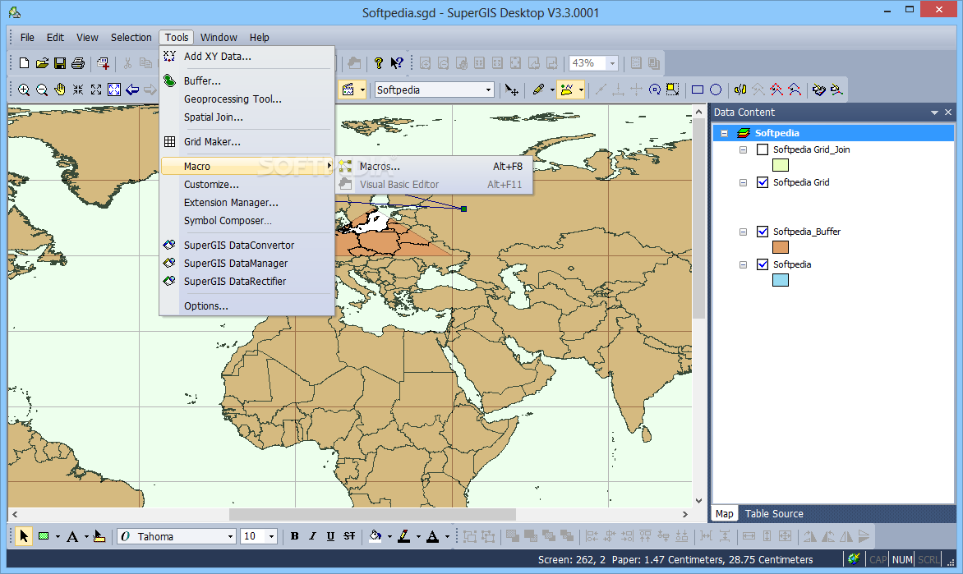Go to previous extent with blue arrow
The height and width of the screenshot is (574, 963).
pos(132,90)
